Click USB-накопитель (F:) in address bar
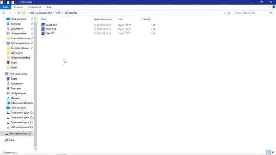Viewport: 276px width, 155px height. pos(41,13)
